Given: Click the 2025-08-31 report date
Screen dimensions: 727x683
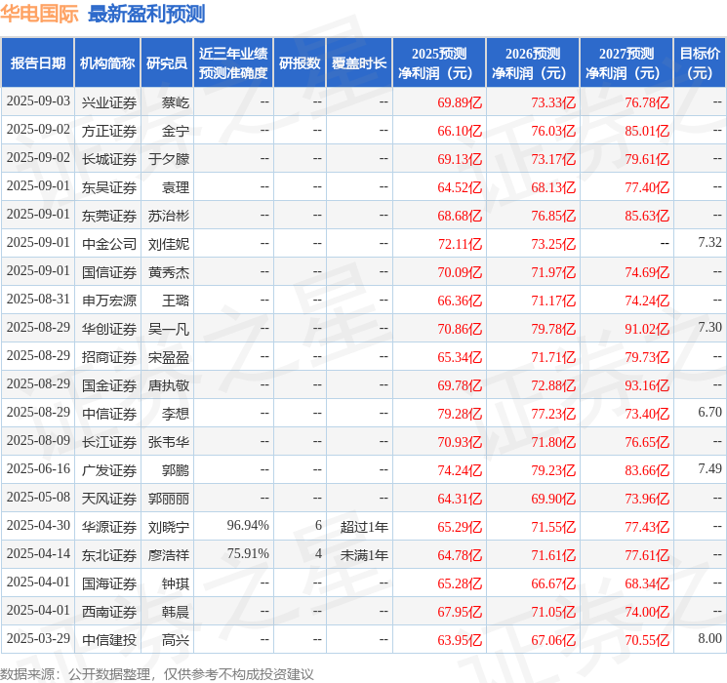Looking at the screenshot, I should point(38,300).
